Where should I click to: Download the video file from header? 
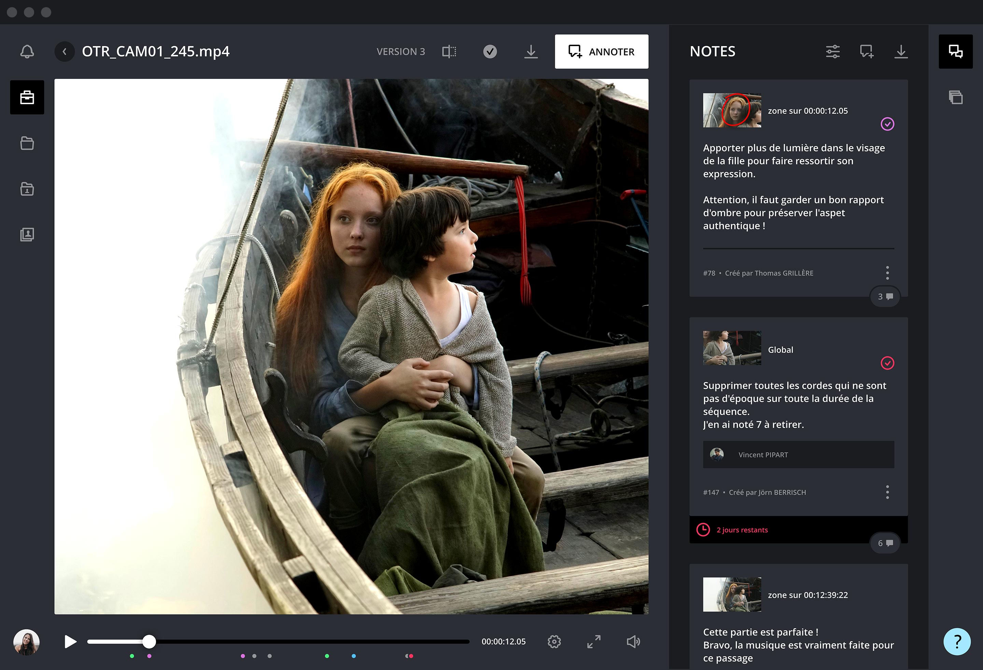531,52
